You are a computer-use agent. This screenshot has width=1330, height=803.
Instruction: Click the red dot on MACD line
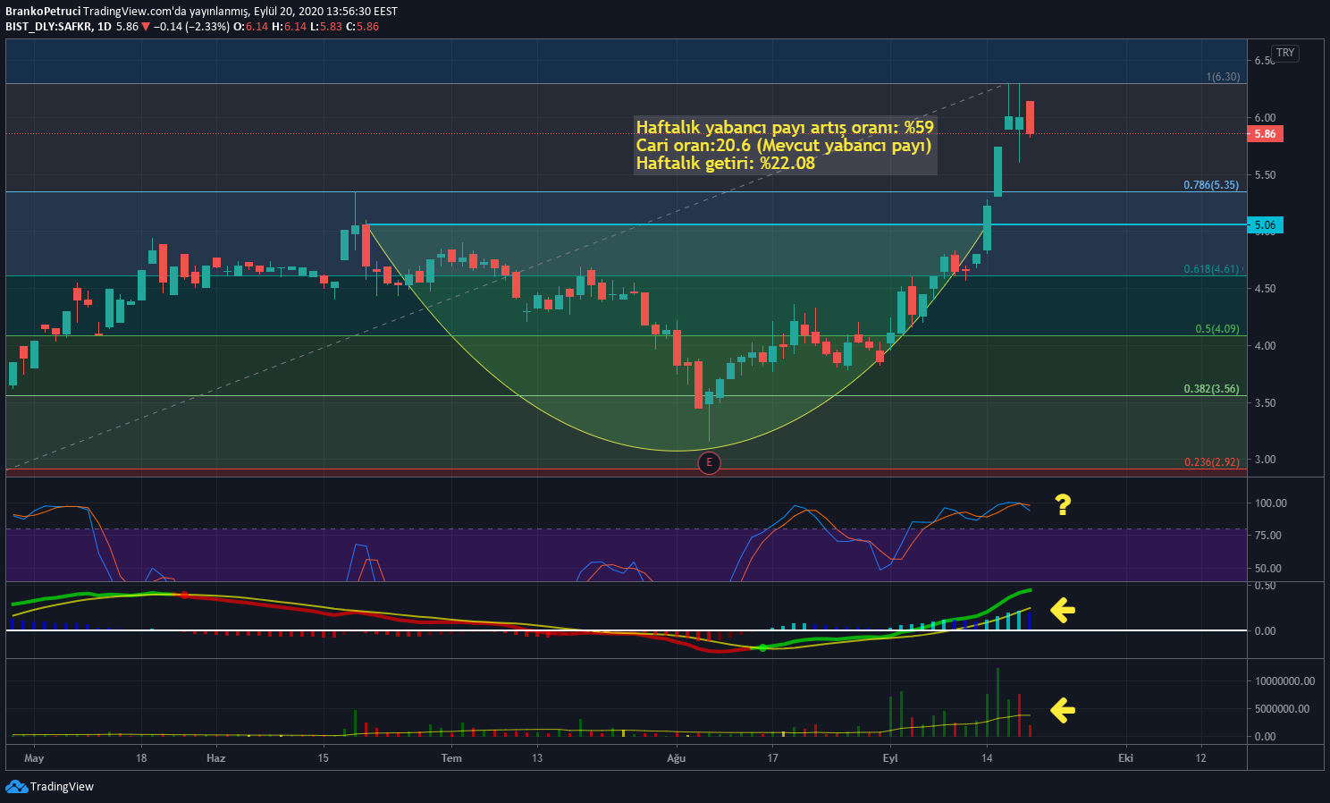point(184,595)
